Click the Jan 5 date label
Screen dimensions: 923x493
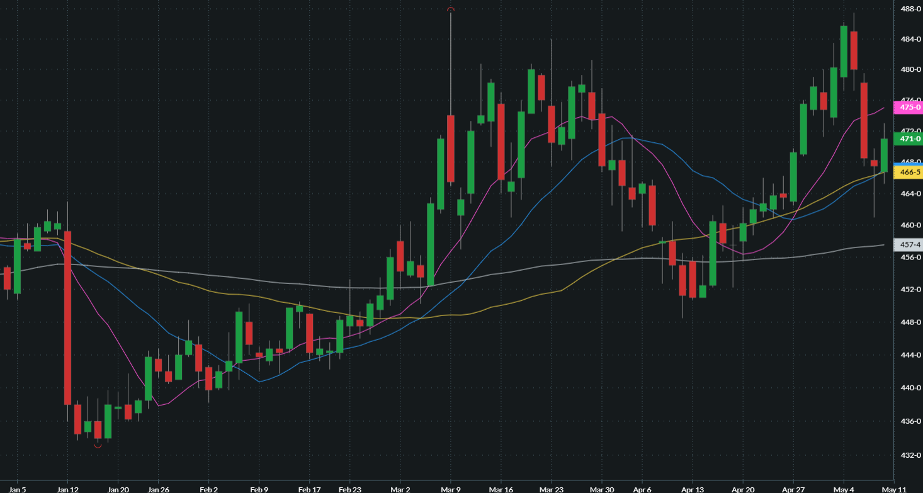point(17,489)
